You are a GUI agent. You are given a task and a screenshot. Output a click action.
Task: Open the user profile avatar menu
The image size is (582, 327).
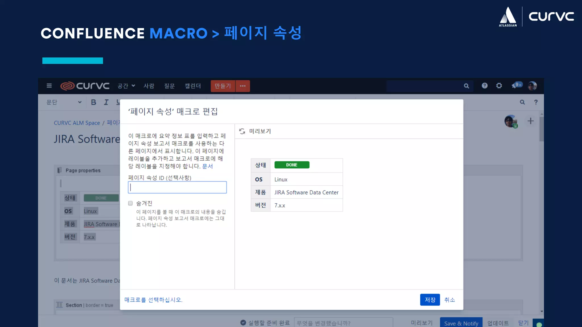(x=532, y=86)
